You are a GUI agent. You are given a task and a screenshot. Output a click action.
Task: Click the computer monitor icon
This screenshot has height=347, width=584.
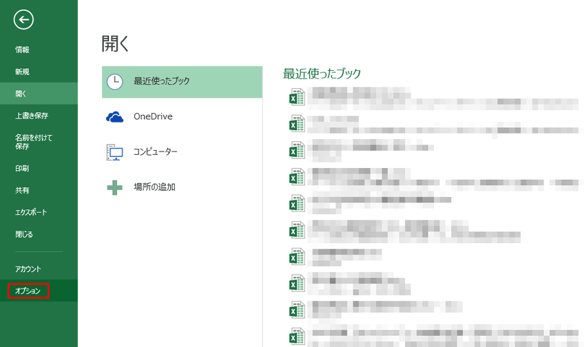point(115,152)
